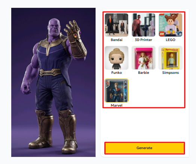Click the Marvel text label
This screenshot has width=196, height=164.
coord(117,105)
